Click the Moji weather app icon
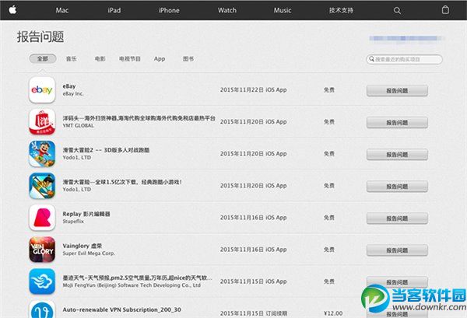Image resolution: width=467 pixels, height=318 pixels. click(42, 281)
